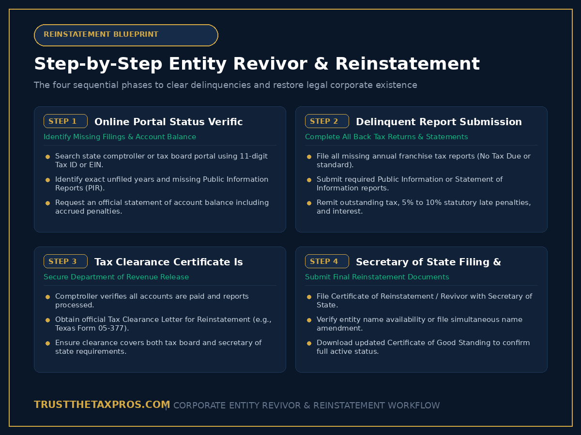Select the STEP 2 badge
Viewport: 581px width, 435px height.
pos(327,121)
